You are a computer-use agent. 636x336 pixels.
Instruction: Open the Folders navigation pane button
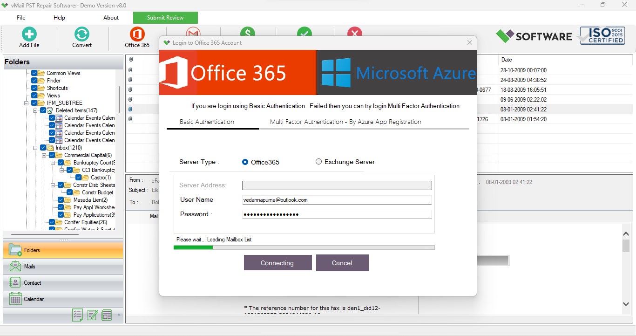click(63, 250)
